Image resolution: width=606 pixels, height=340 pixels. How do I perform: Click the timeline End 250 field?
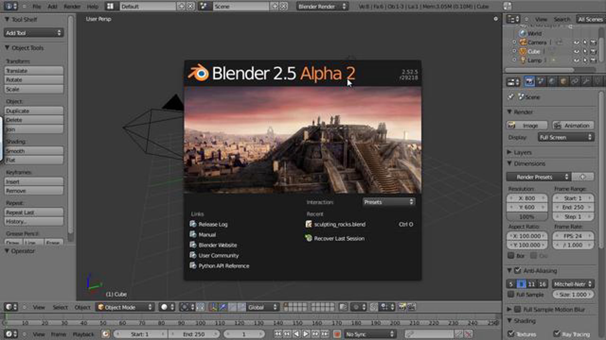194,334
